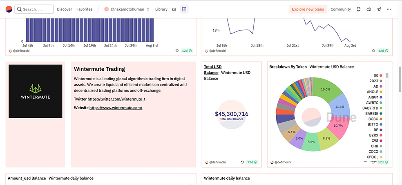Toggle the ARKM series in the legend
Viewport: 402px width, 185px height.
375,97
